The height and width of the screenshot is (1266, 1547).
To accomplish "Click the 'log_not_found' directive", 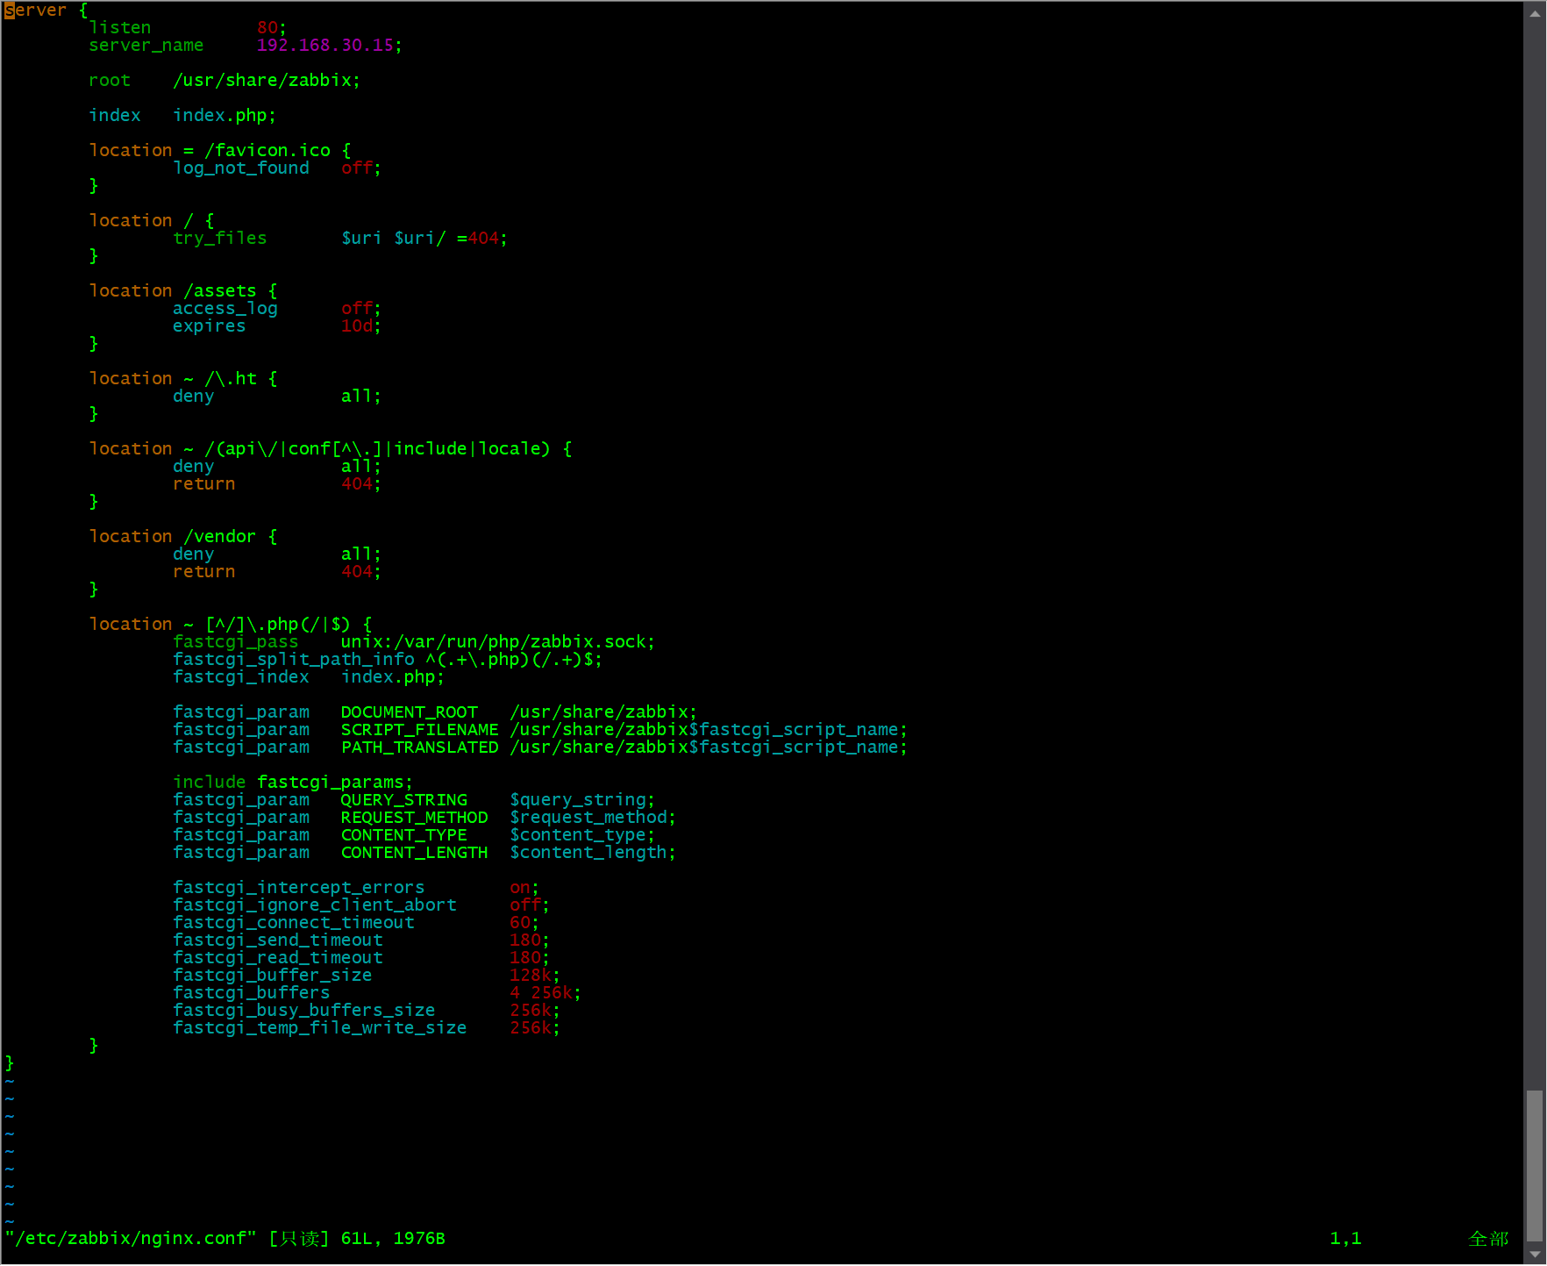I will [x=241, y=168].
